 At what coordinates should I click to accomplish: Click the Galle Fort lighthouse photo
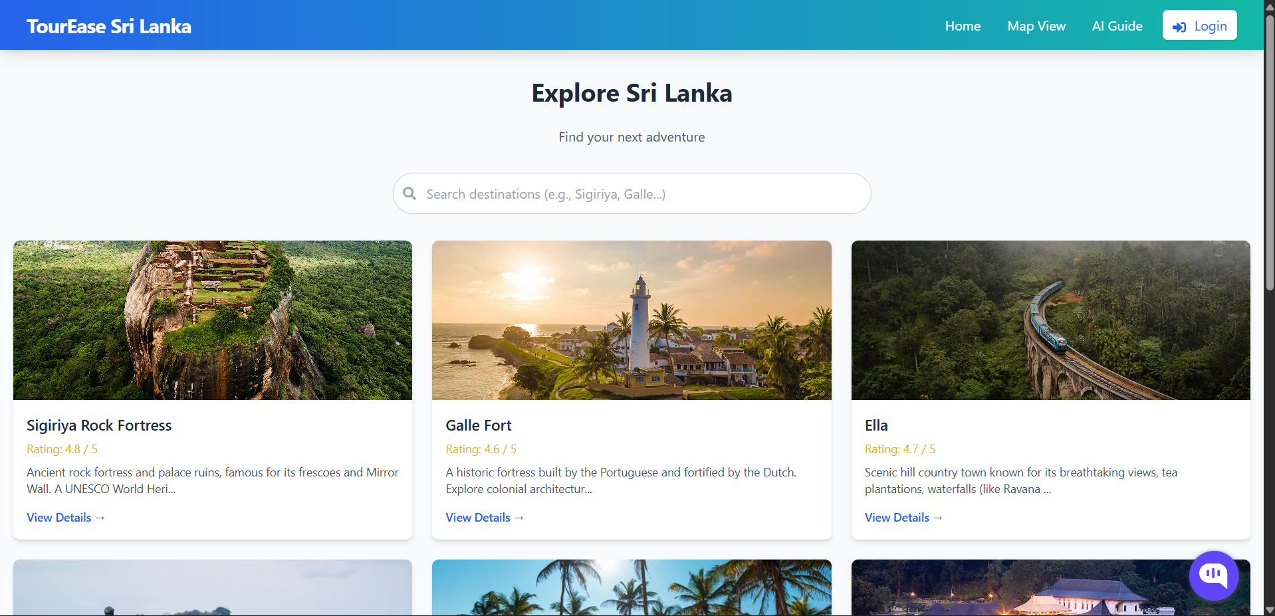(631, 320)
